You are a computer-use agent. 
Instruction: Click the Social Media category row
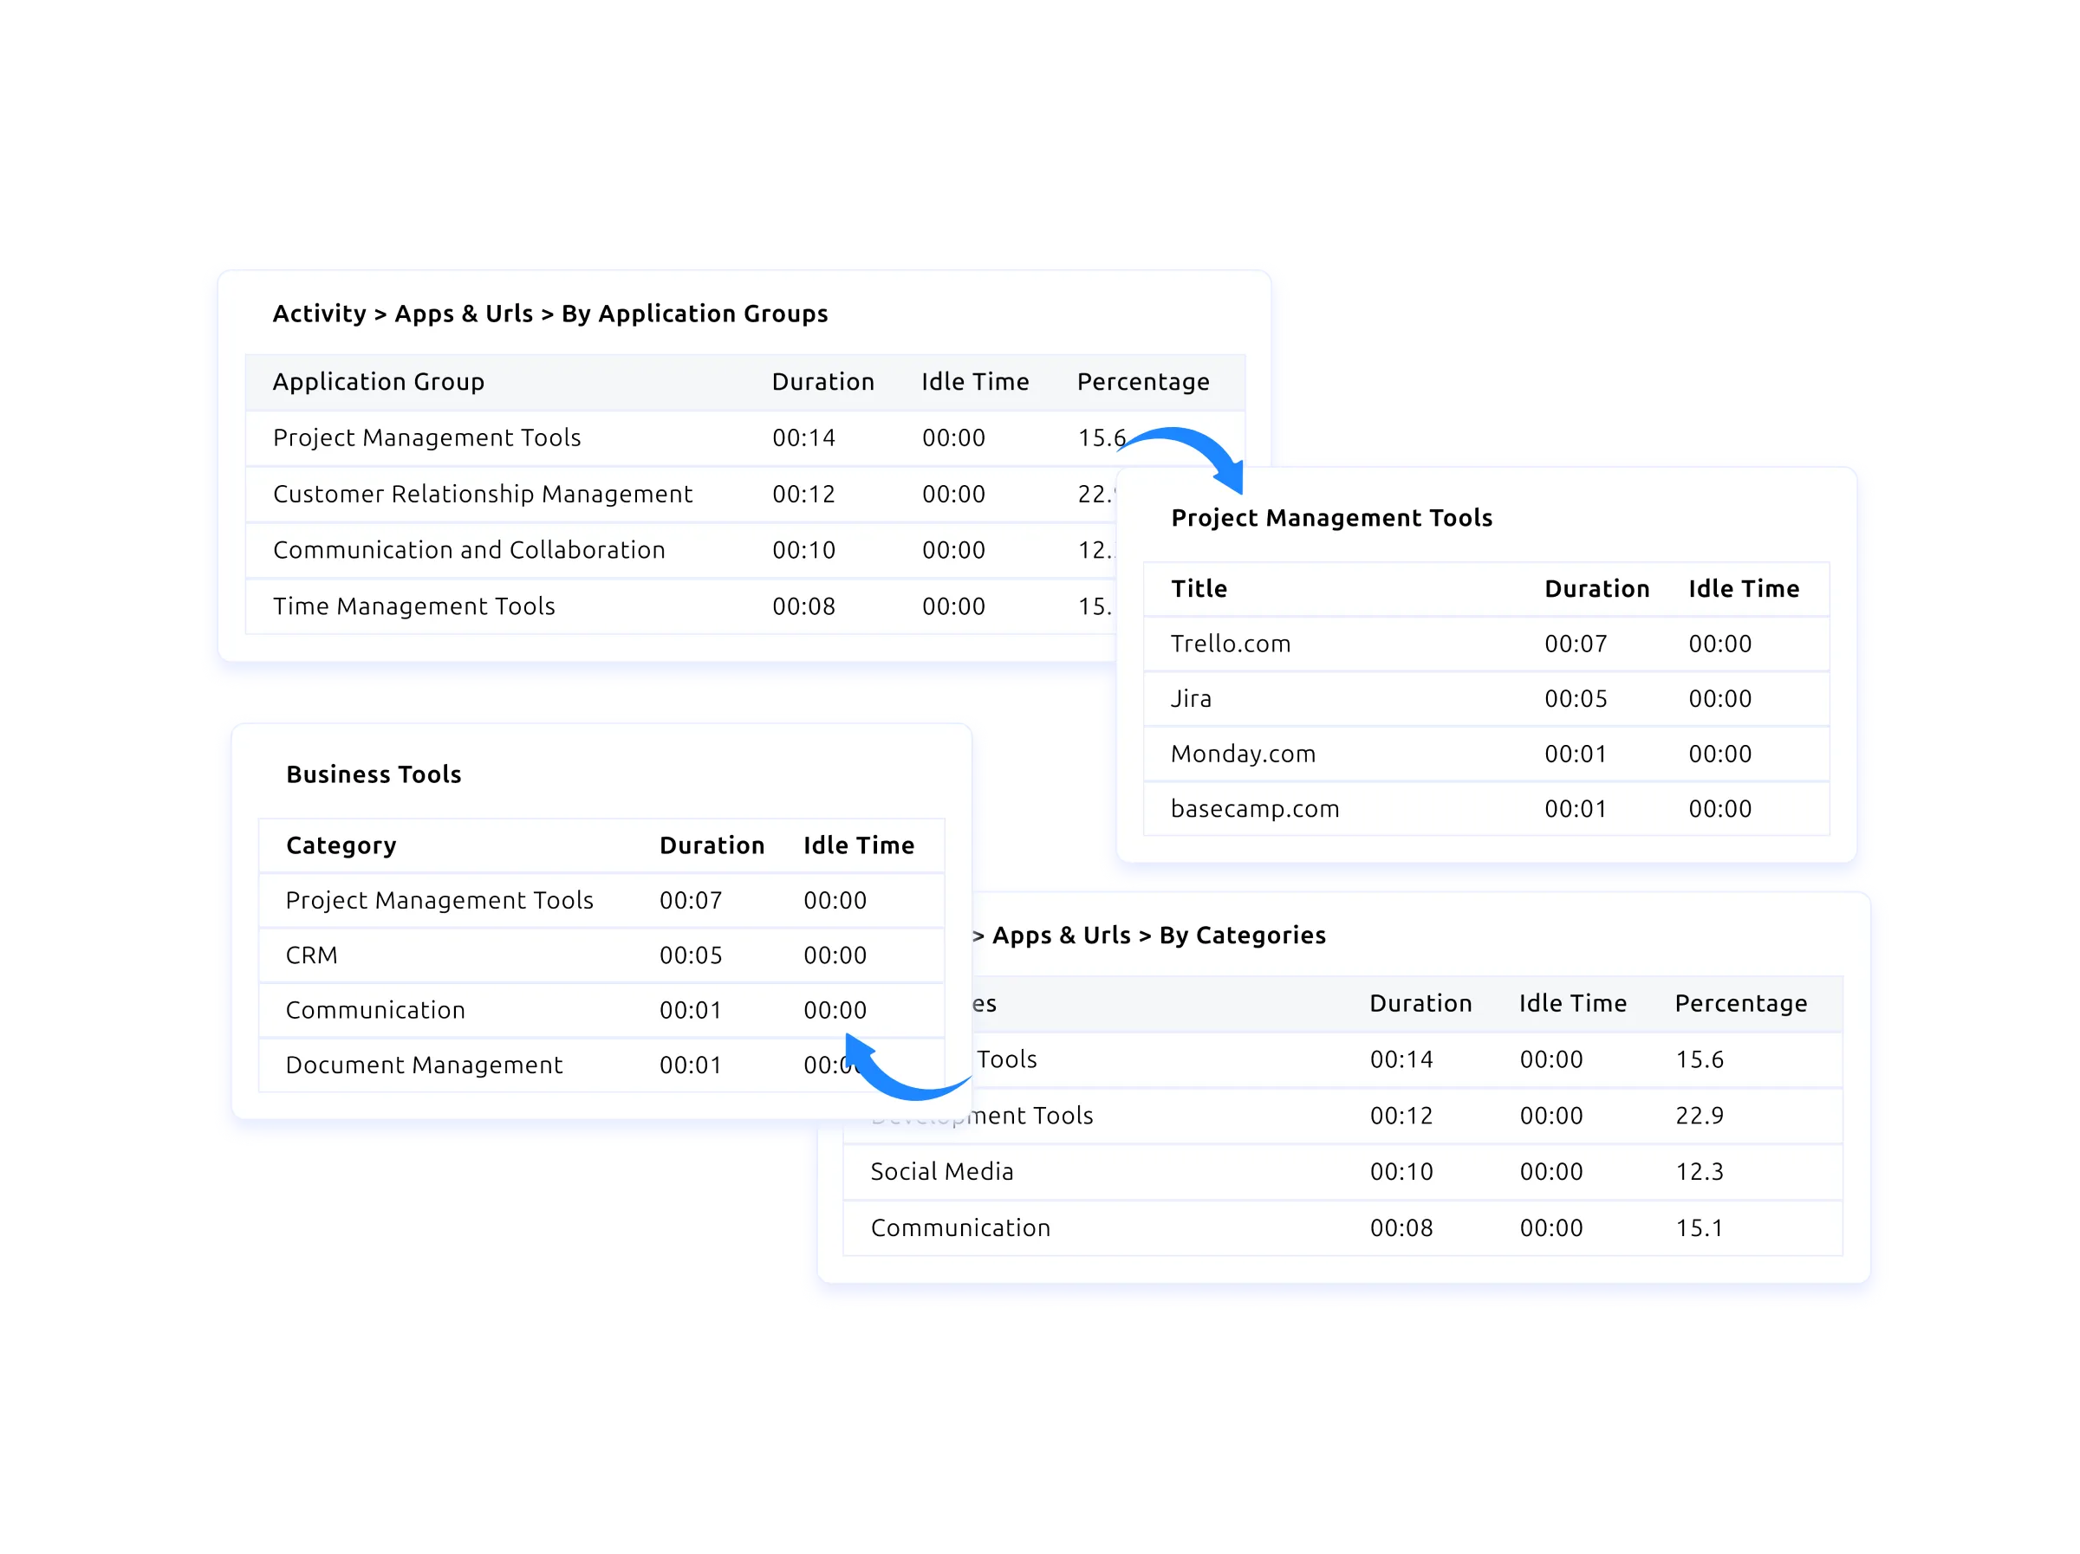[x=941, y=1171]
